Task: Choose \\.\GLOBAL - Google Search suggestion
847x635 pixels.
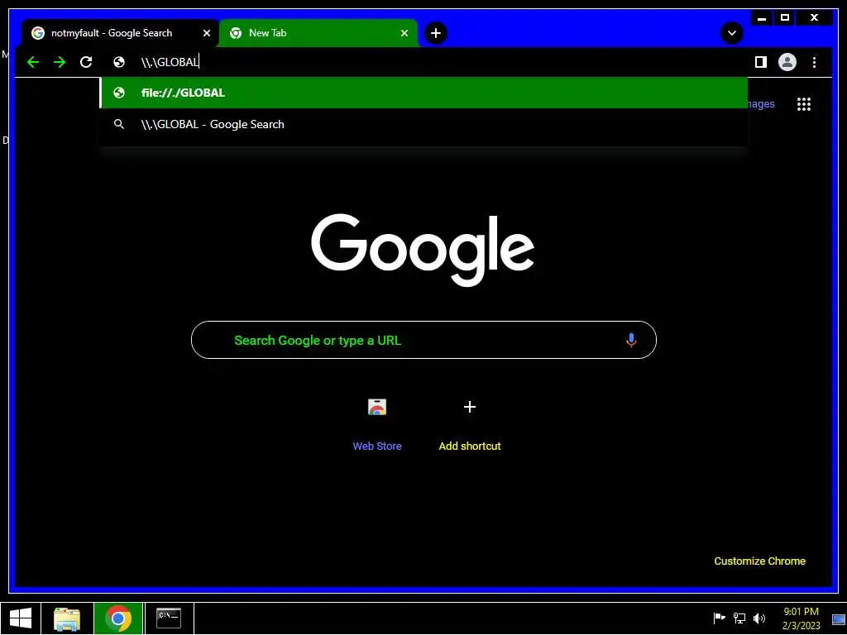Action: (x=424, y=124)
